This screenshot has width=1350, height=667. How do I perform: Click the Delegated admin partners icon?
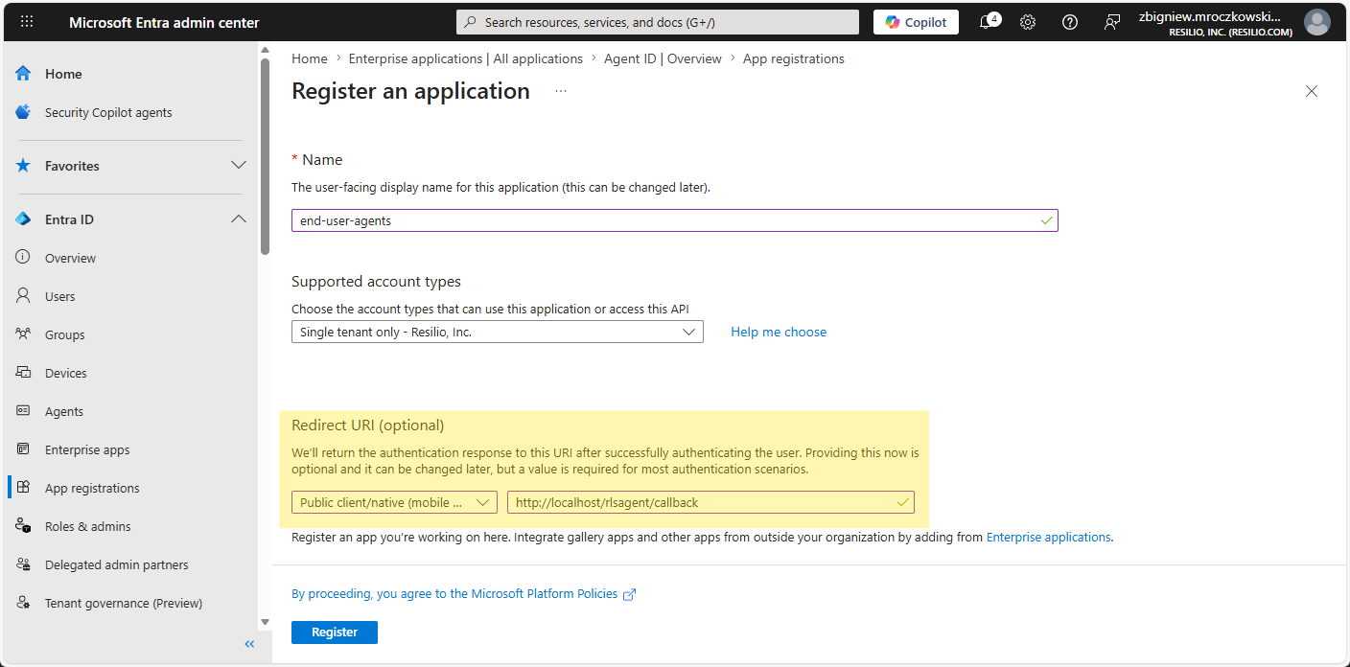pyautogui.click(x=23, y=564)
